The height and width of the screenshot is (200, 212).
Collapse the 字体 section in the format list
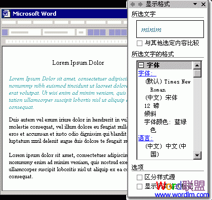coord(141,65)
